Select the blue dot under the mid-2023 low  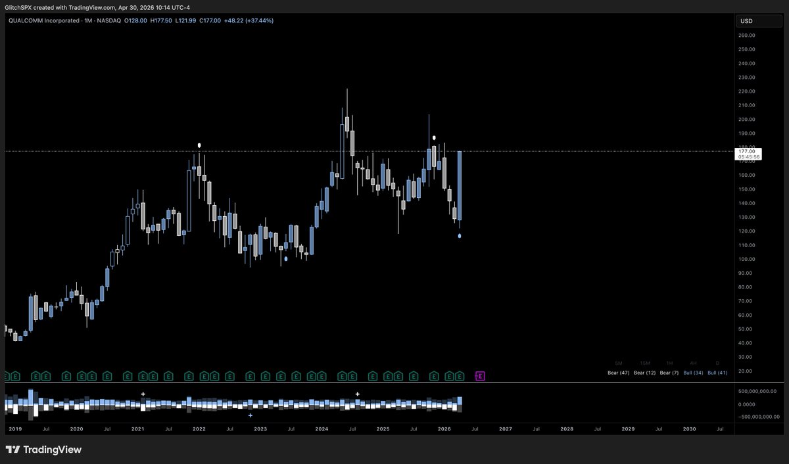click(285, 259)
